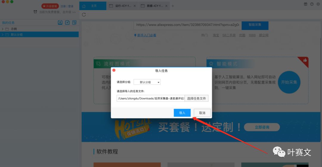
Task: Open the 淘宝 hot link
Action: (216, 35)
